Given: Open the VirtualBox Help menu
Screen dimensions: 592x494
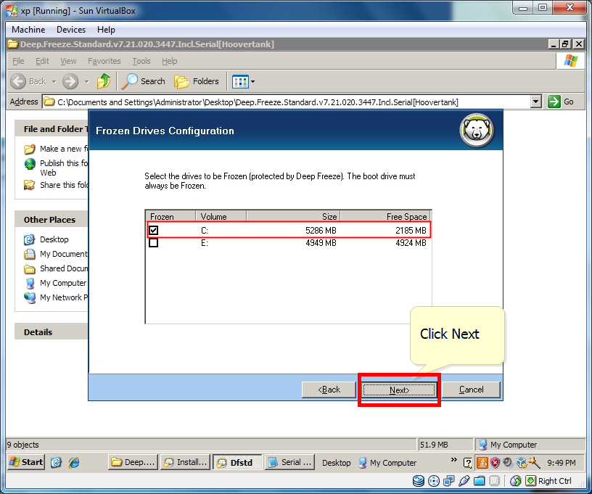Looking at the screenshot, I should [106, 30].
